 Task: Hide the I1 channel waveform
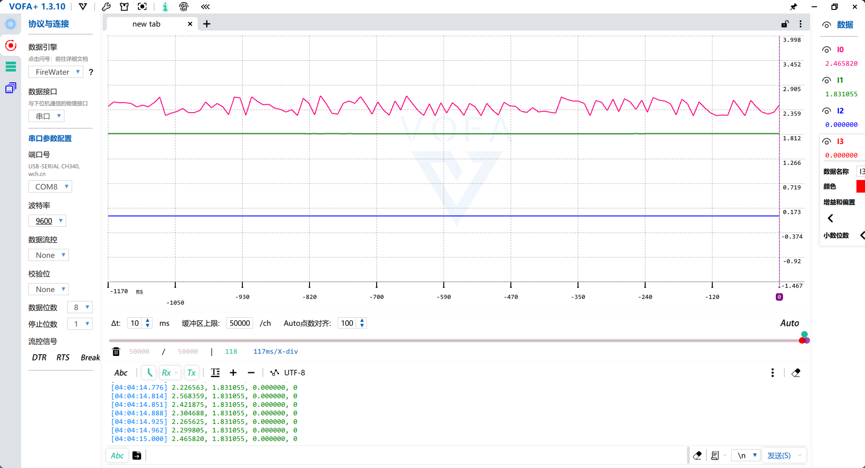[827, 81]
